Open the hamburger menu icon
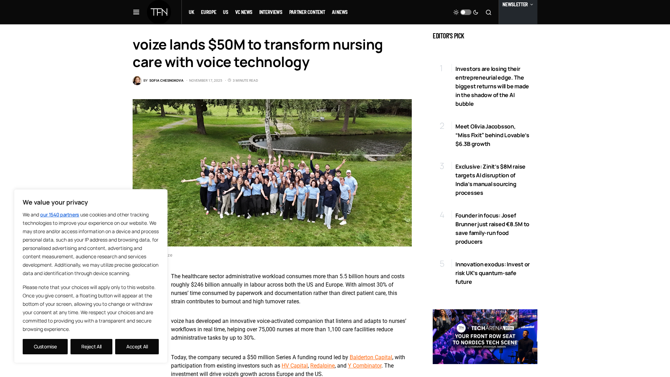Viewport: 670px width, 377px height. pos(136,12)
